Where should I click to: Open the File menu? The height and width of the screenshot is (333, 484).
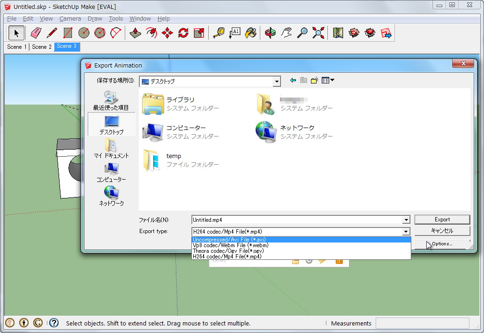pyautogui.click(x=12, y=18)
